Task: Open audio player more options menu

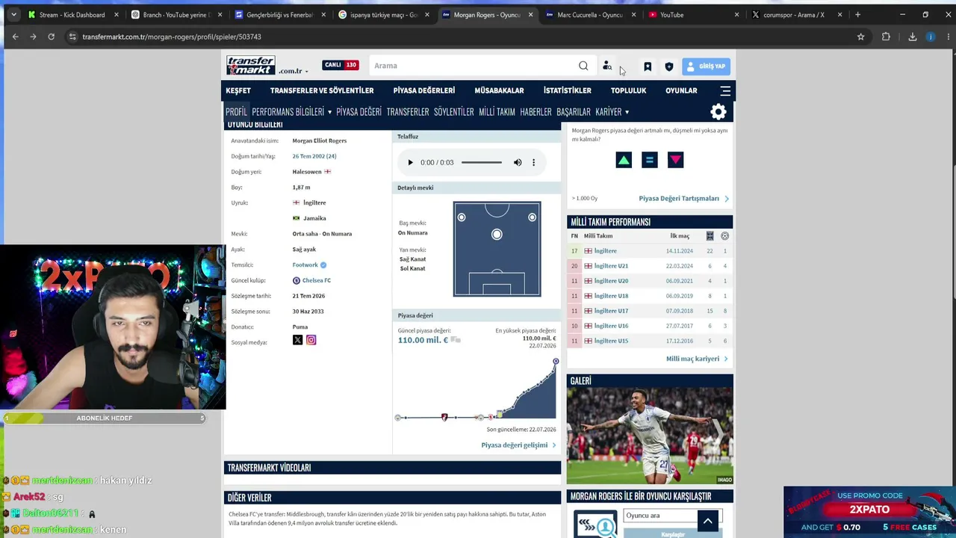Action: click(x=533, y=162)
